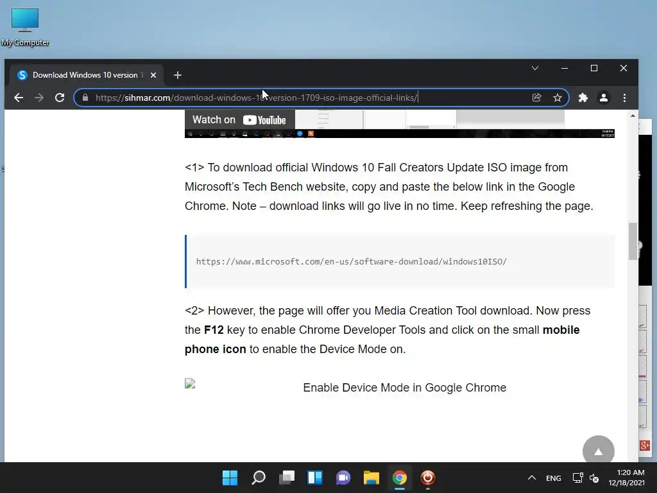
Task: Open the network status tray icon
Action: (x=578, y=478)
